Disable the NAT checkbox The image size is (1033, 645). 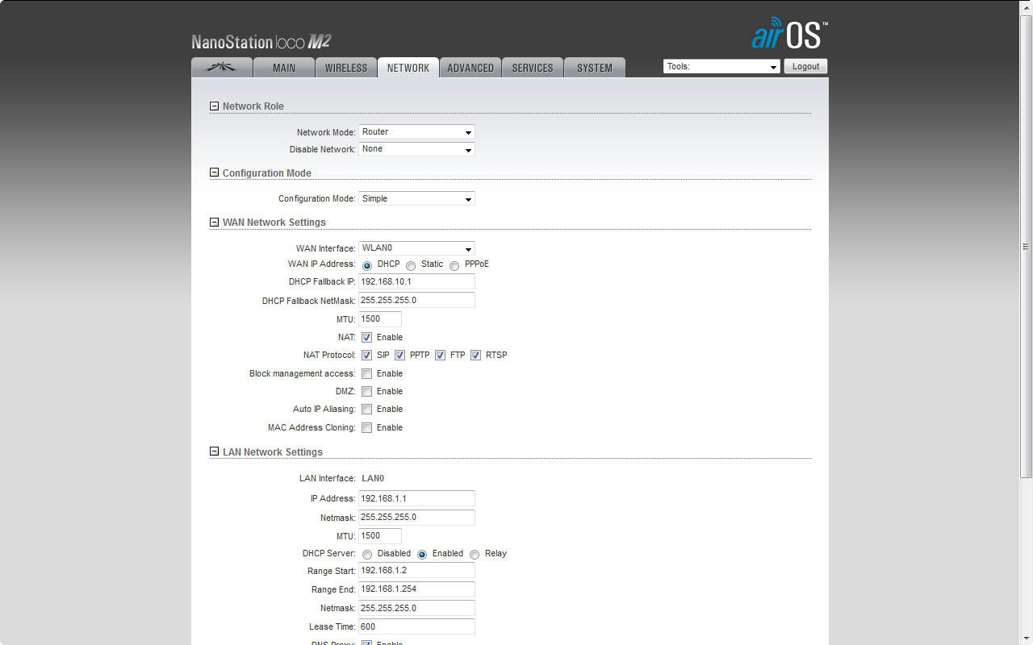coord(366,338)
